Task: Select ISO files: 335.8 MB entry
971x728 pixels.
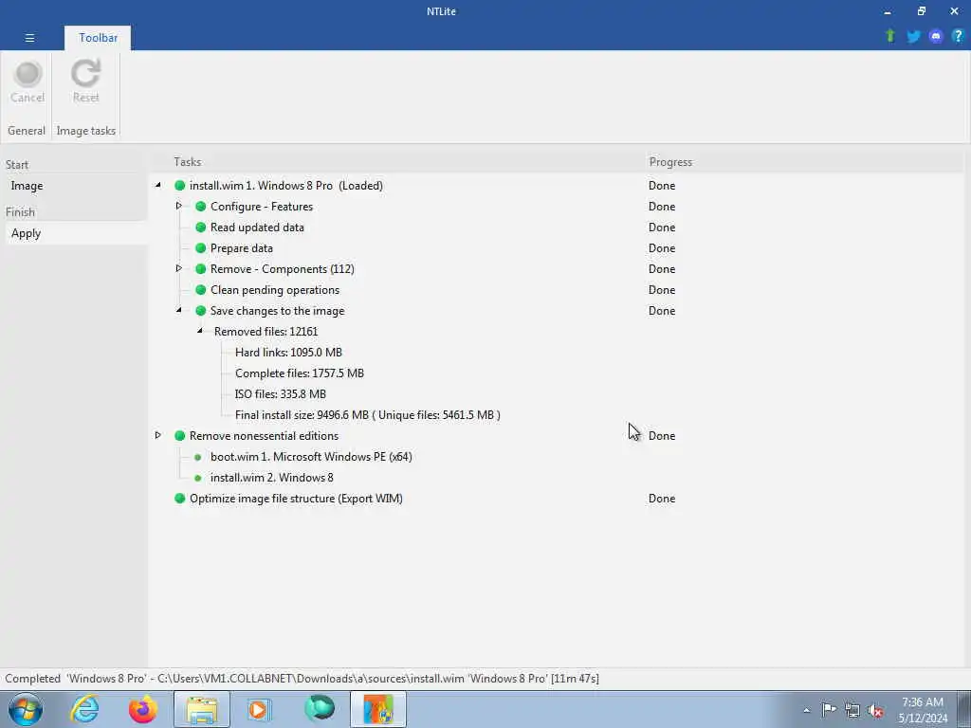Action: point(281,394)
